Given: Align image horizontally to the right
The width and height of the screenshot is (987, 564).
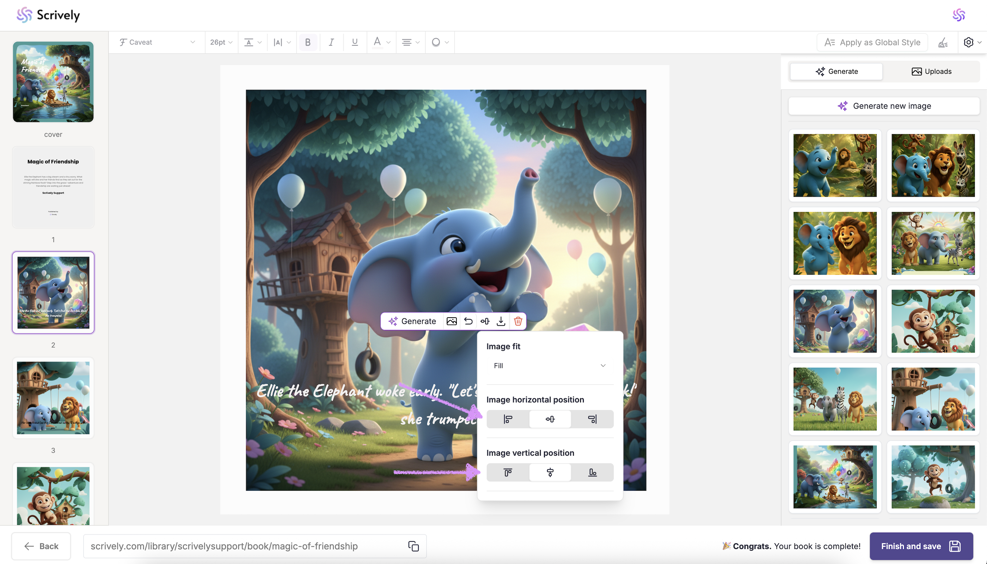Looking at the screenshot, I should [x=592, y=419].
